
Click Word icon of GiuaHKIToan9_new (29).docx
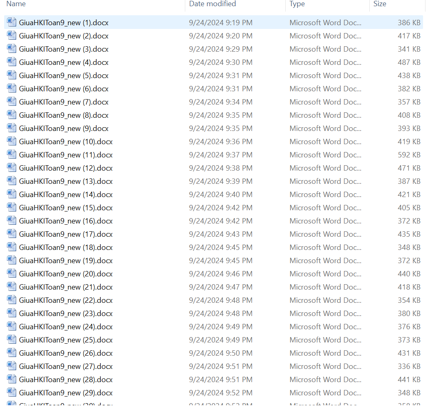12,392
